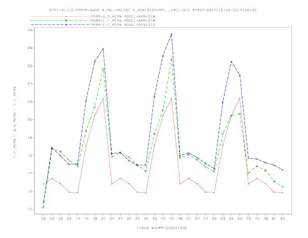Click the green NAM circle point at hour 21
The width and height of the screenshot is (308, 238).
103,69
